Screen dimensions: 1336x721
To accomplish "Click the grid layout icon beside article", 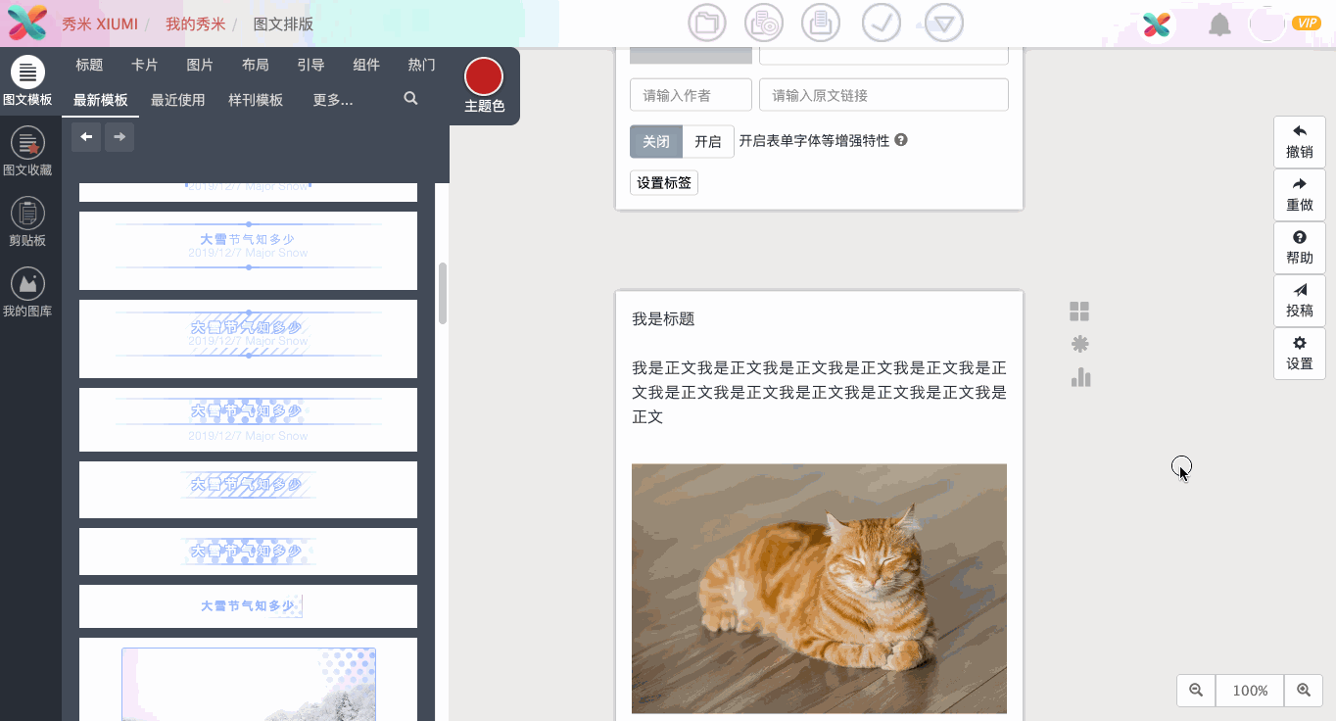I will (x=1079, y=312).
